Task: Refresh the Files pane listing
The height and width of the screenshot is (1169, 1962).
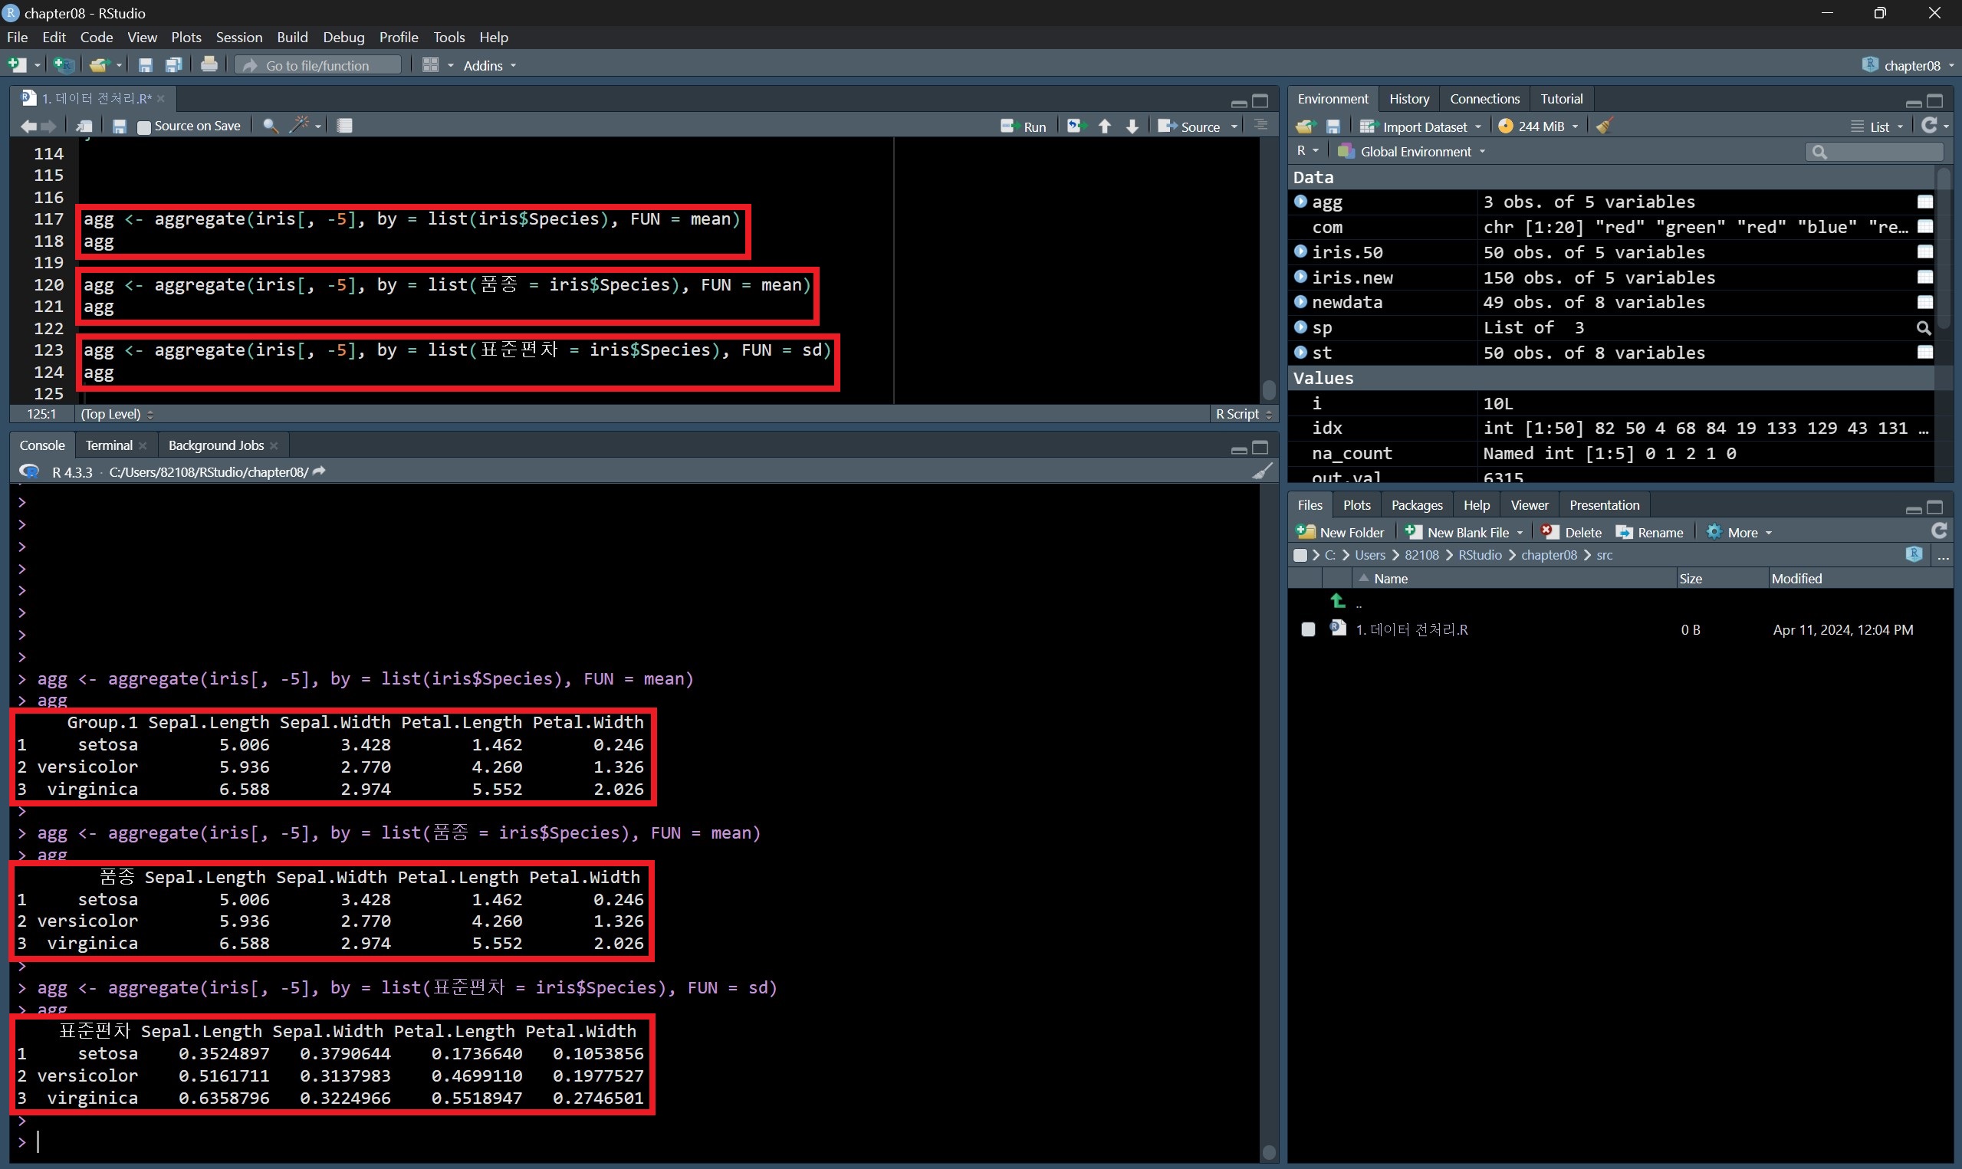Action: (1938, 532)
